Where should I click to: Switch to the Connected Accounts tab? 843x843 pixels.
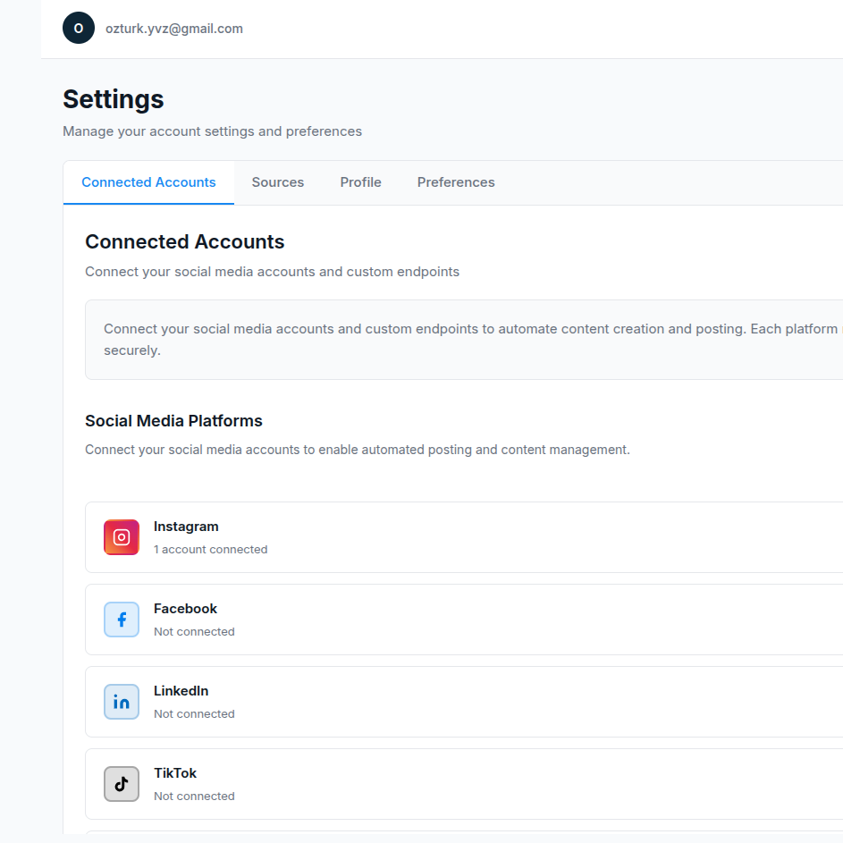(x=148, y=182)
